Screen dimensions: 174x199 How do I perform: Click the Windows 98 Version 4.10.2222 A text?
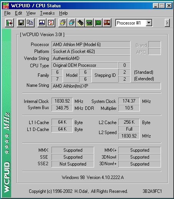[x=93, y=177]
